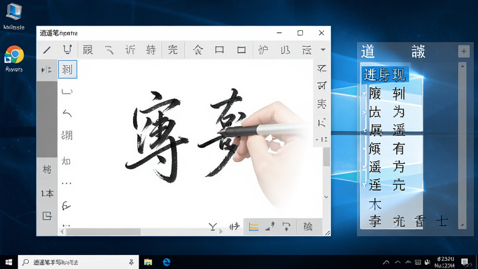Click the upward diagonal arrow bottom icon
The height and width of the screenshot is (269, 478).
pos(270,227)
